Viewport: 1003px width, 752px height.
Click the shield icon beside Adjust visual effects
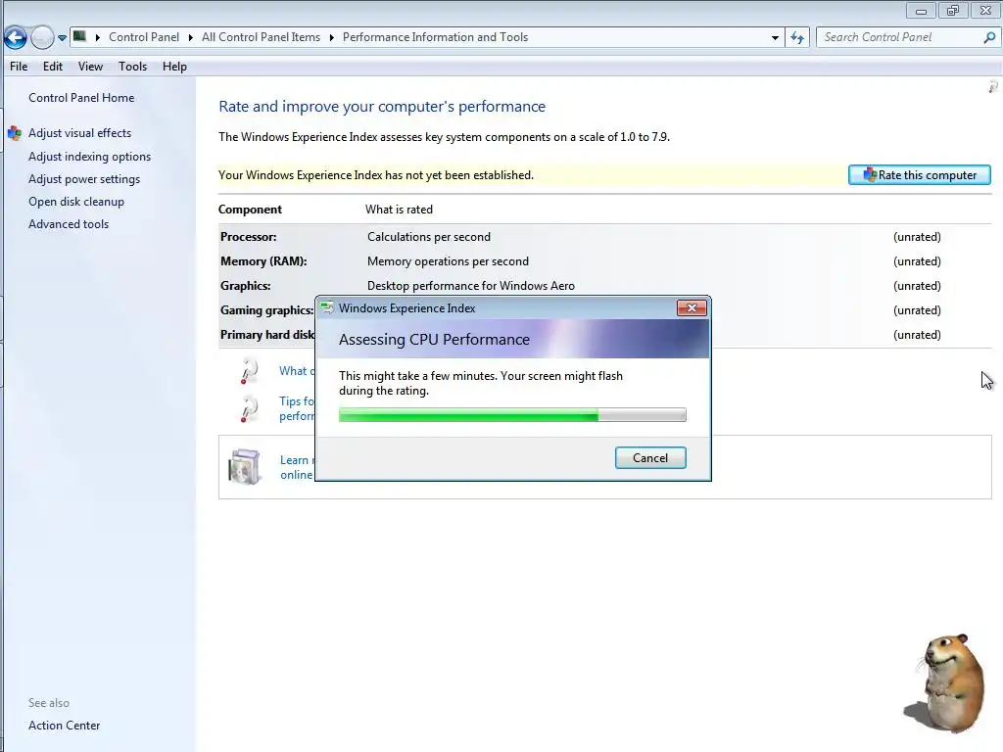tap(15, 133)
